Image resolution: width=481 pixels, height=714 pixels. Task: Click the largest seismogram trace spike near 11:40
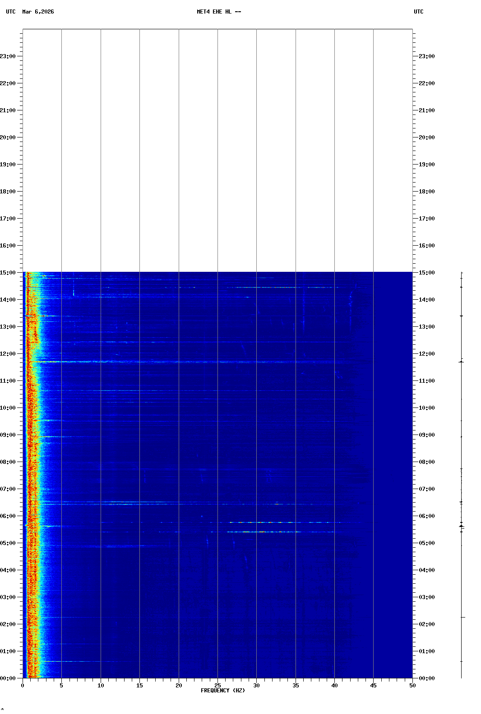click(461, 362)
